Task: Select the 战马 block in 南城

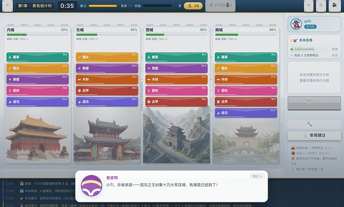Action: [246, 113]
